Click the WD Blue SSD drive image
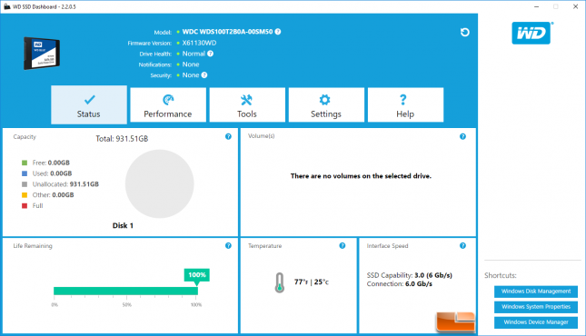 42,54
